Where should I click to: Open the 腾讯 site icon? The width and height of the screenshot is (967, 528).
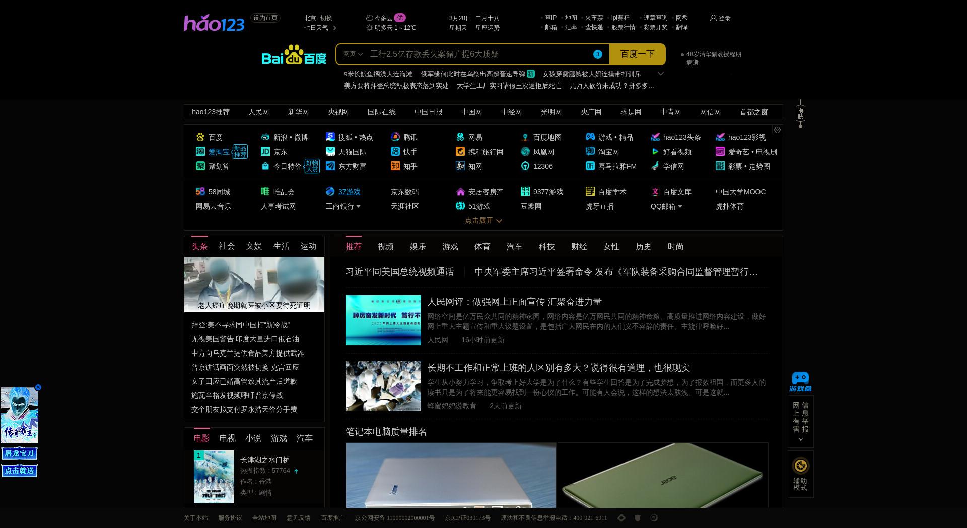pyautogui.click(x=395, y=137)
